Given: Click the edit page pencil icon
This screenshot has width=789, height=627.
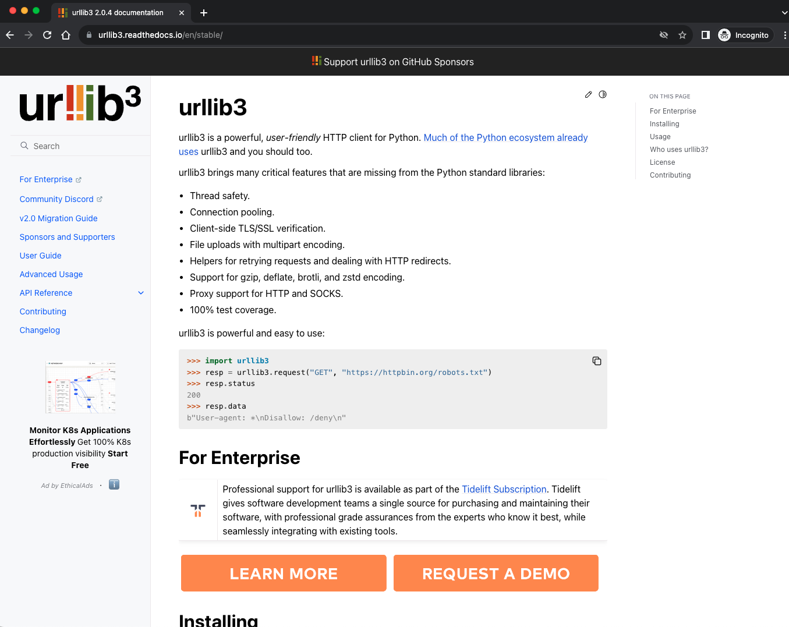Looking at the screenshot, I should point(588,94).
